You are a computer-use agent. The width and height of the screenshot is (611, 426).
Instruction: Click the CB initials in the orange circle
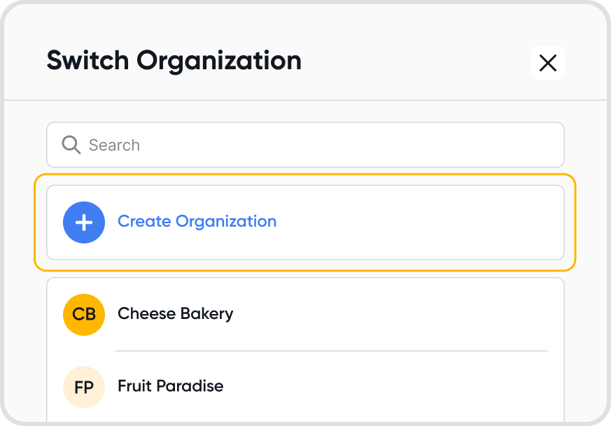click(84, 315)
